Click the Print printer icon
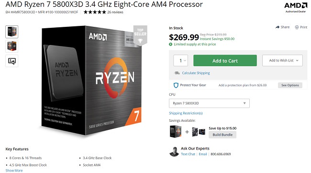This screenshot has width=311, height=173. pos(297,27)
